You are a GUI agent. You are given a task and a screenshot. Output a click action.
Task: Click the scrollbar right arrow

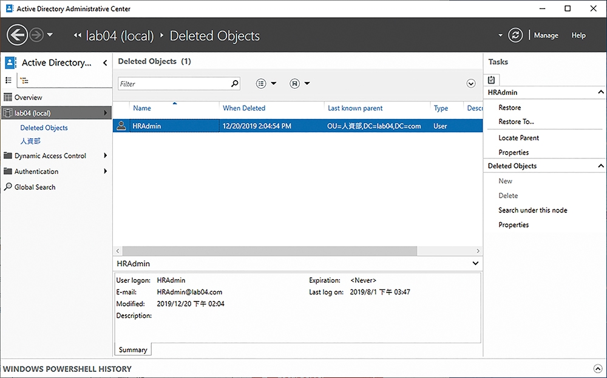478,251
